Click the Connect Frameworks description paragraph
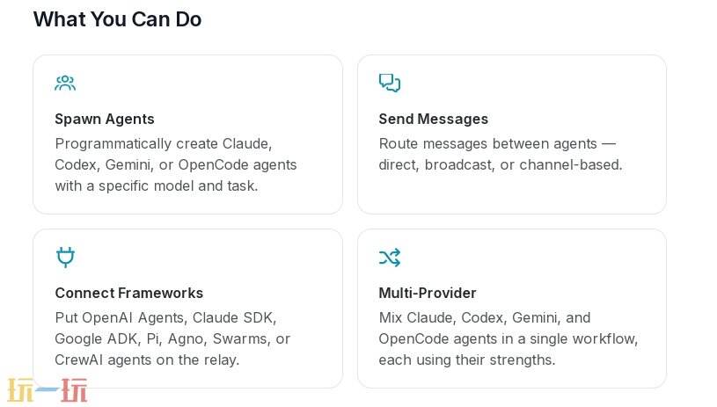Image resolution: width=717 pixels, height=407 pixels. click(172, 338)
